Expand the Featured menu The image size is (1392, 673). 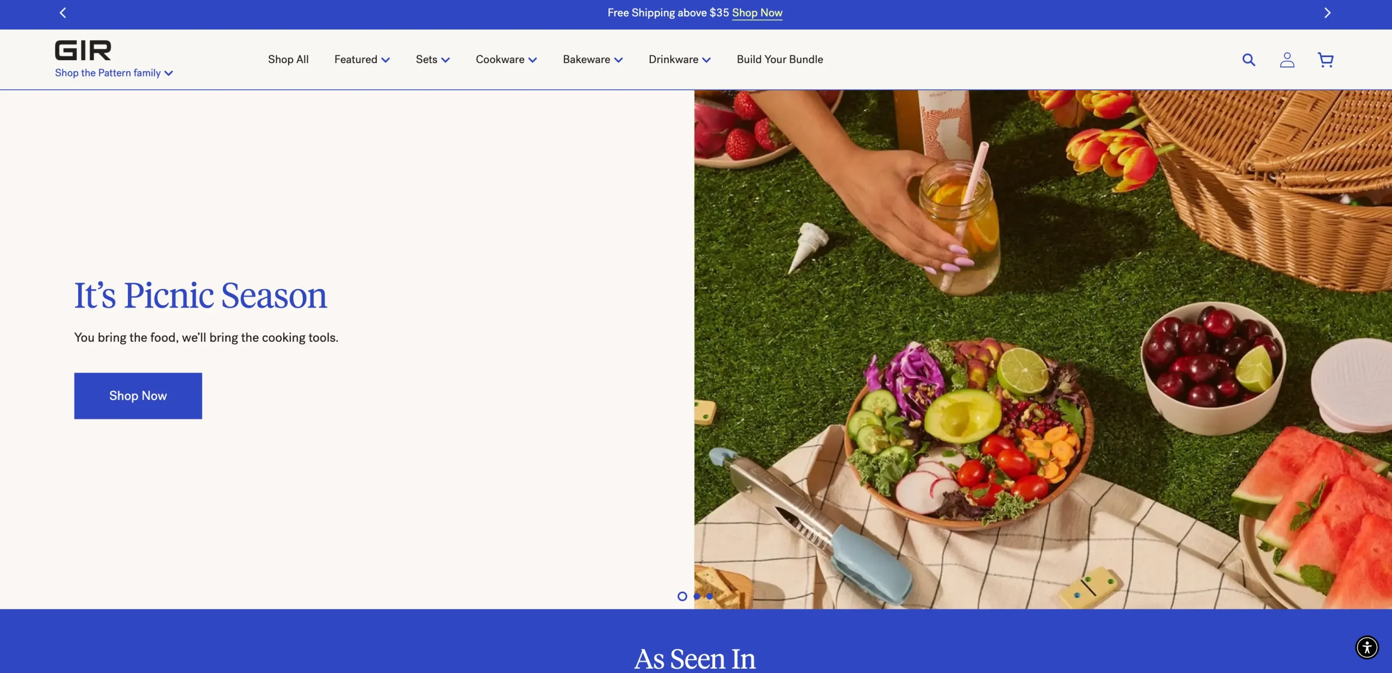pyautogui.click(x=362, y=59)
